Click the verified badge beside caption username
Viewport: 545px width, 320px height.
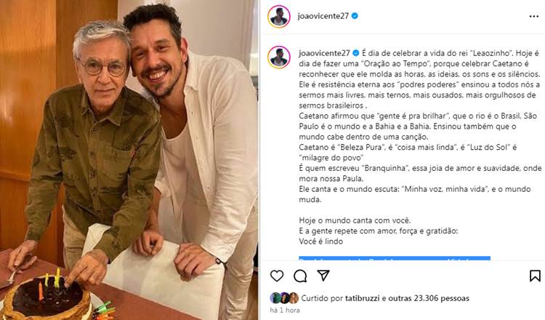click(x=355, y=53)
